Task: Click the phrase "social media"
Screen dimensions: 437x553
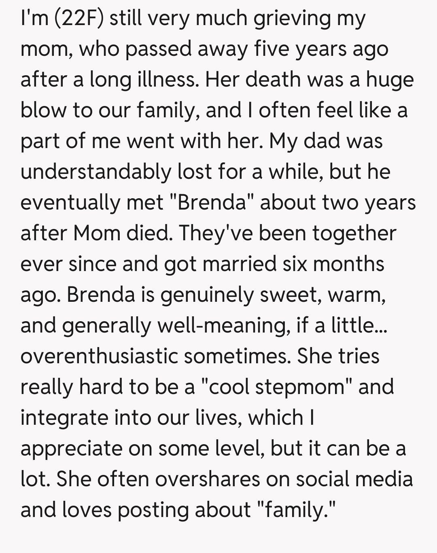Action: [354, 479]
